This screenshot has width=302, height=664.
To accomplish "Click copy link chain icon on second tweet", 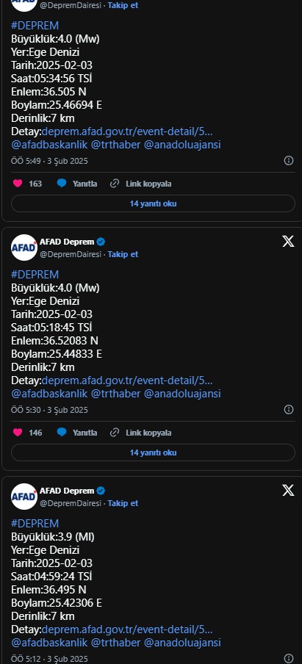I will pyautogui.click(x=115, y=433).
